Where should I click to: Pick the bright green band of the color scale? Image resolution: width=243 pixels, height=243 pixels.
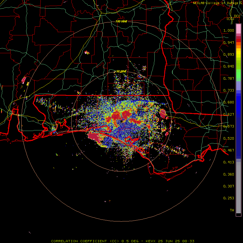(238, 74)
